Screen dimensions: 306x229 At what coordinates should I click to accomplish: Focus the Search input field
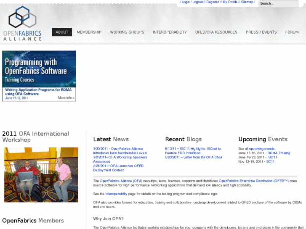(x=279, y=3)
